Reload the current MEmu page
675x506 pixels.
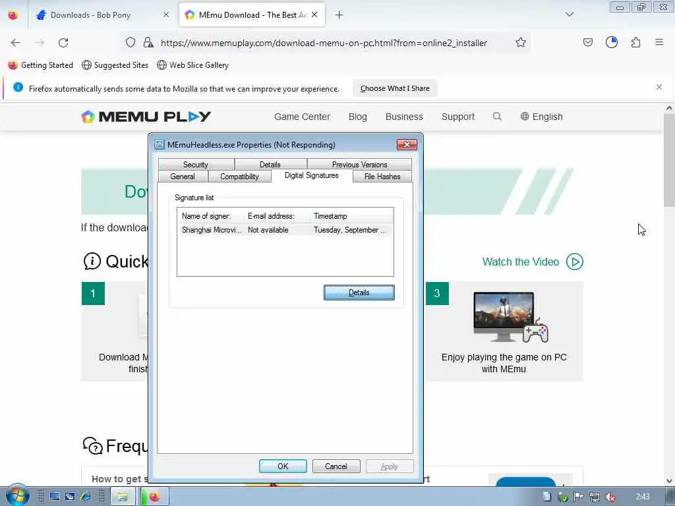(x=63, y=43)
